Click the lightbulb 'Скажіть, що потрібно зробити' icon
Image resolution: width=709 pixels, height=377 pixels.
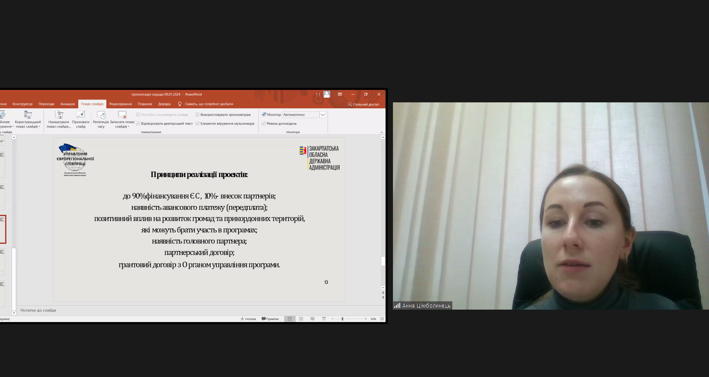coord(180,104)
